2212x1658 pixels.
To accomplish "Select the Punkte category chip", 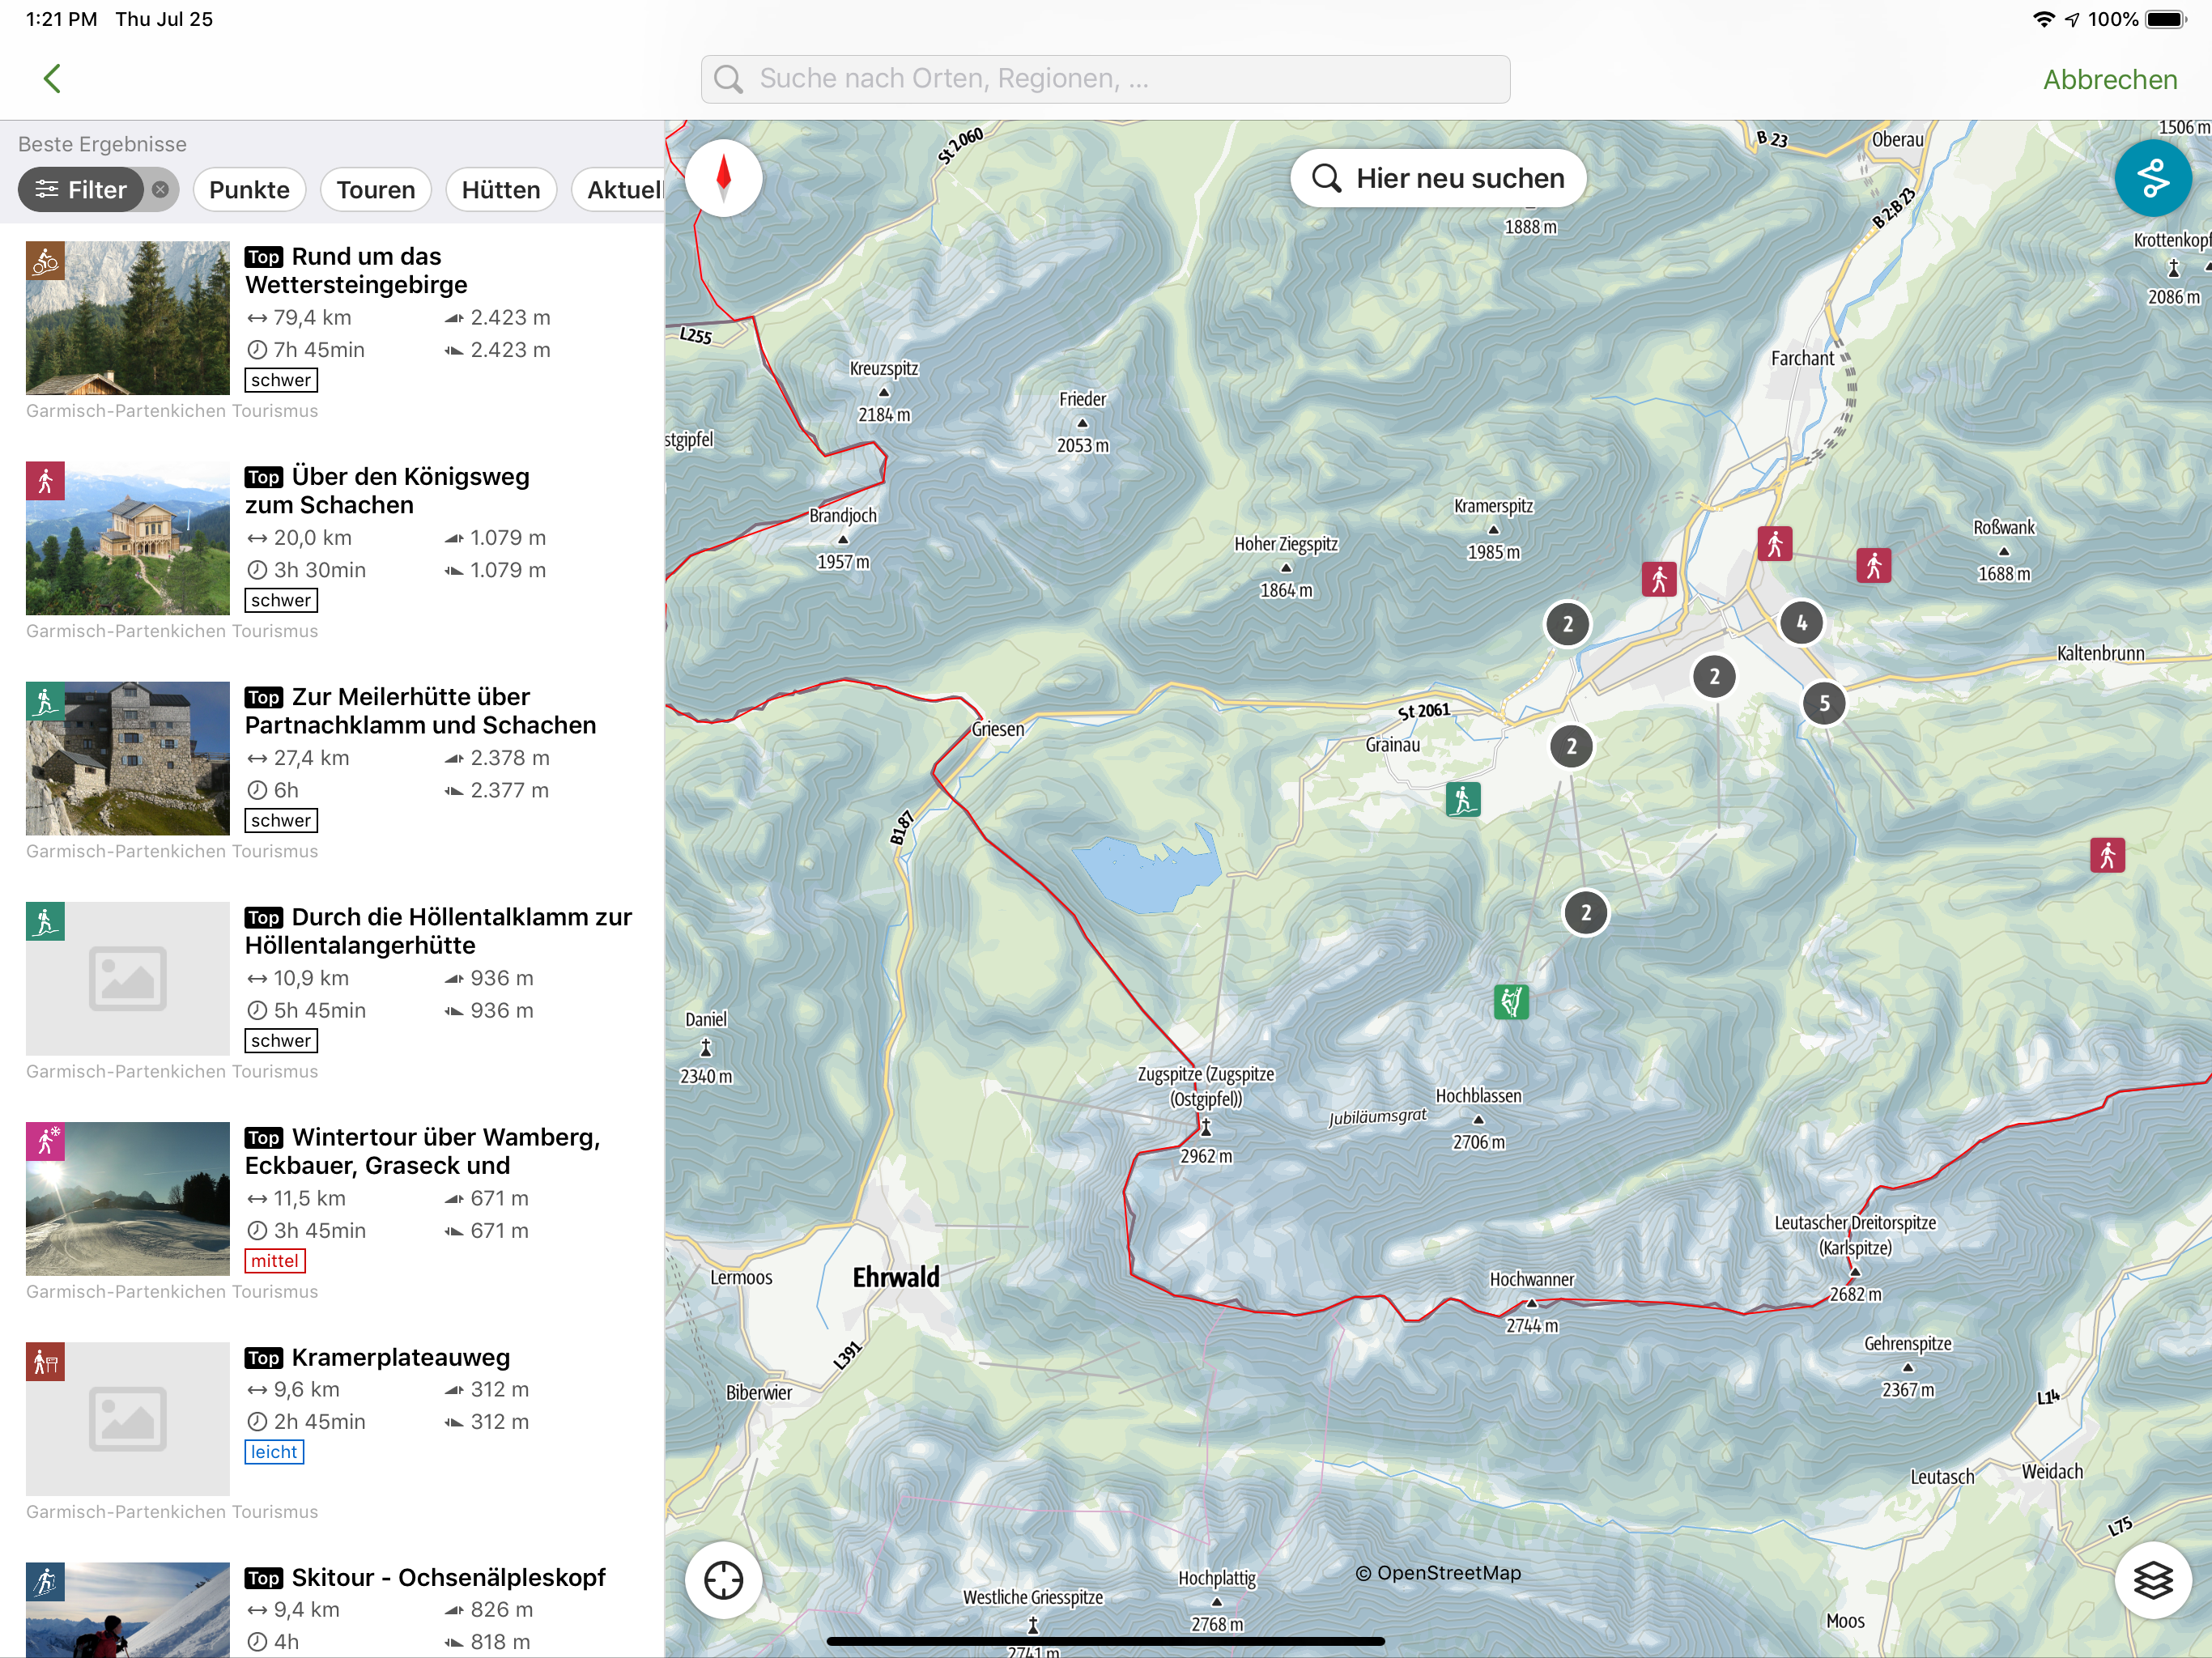I will coord(249,189).
